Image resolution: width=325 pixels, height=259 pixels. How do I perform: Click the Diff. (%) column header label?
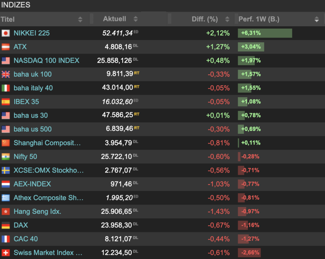pyautogui.click(x=205, y=19)
